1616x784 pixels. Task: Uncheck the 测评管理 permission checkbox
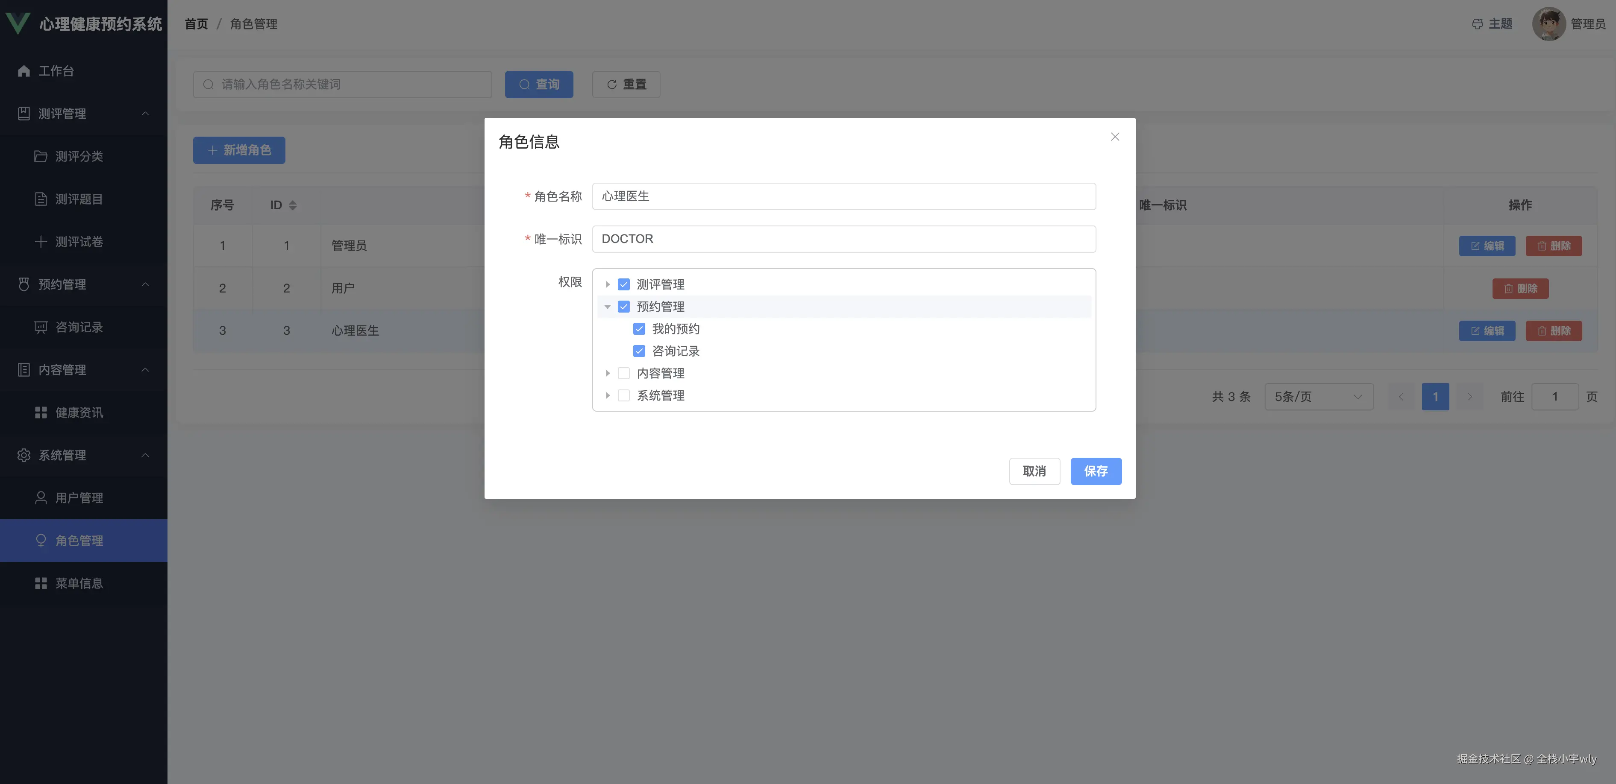[623, 284]
